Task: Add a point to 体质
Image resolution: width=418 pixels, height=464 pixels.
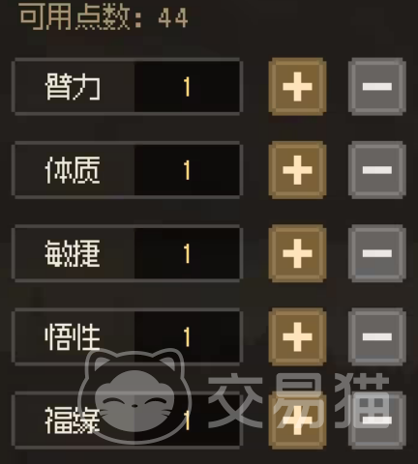Action: click(x=297, y=170)
